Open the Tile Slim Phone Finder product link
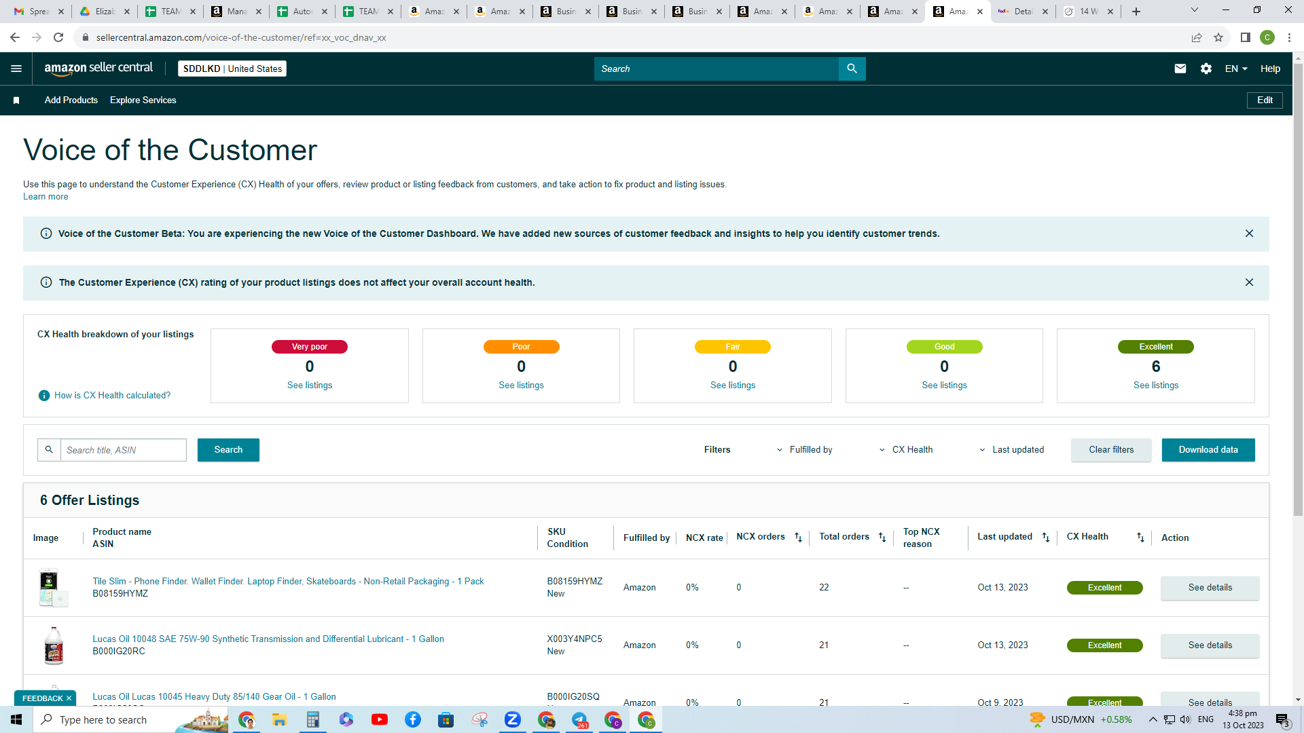This screenshot has height=733, width=1304. coord(288,582)
